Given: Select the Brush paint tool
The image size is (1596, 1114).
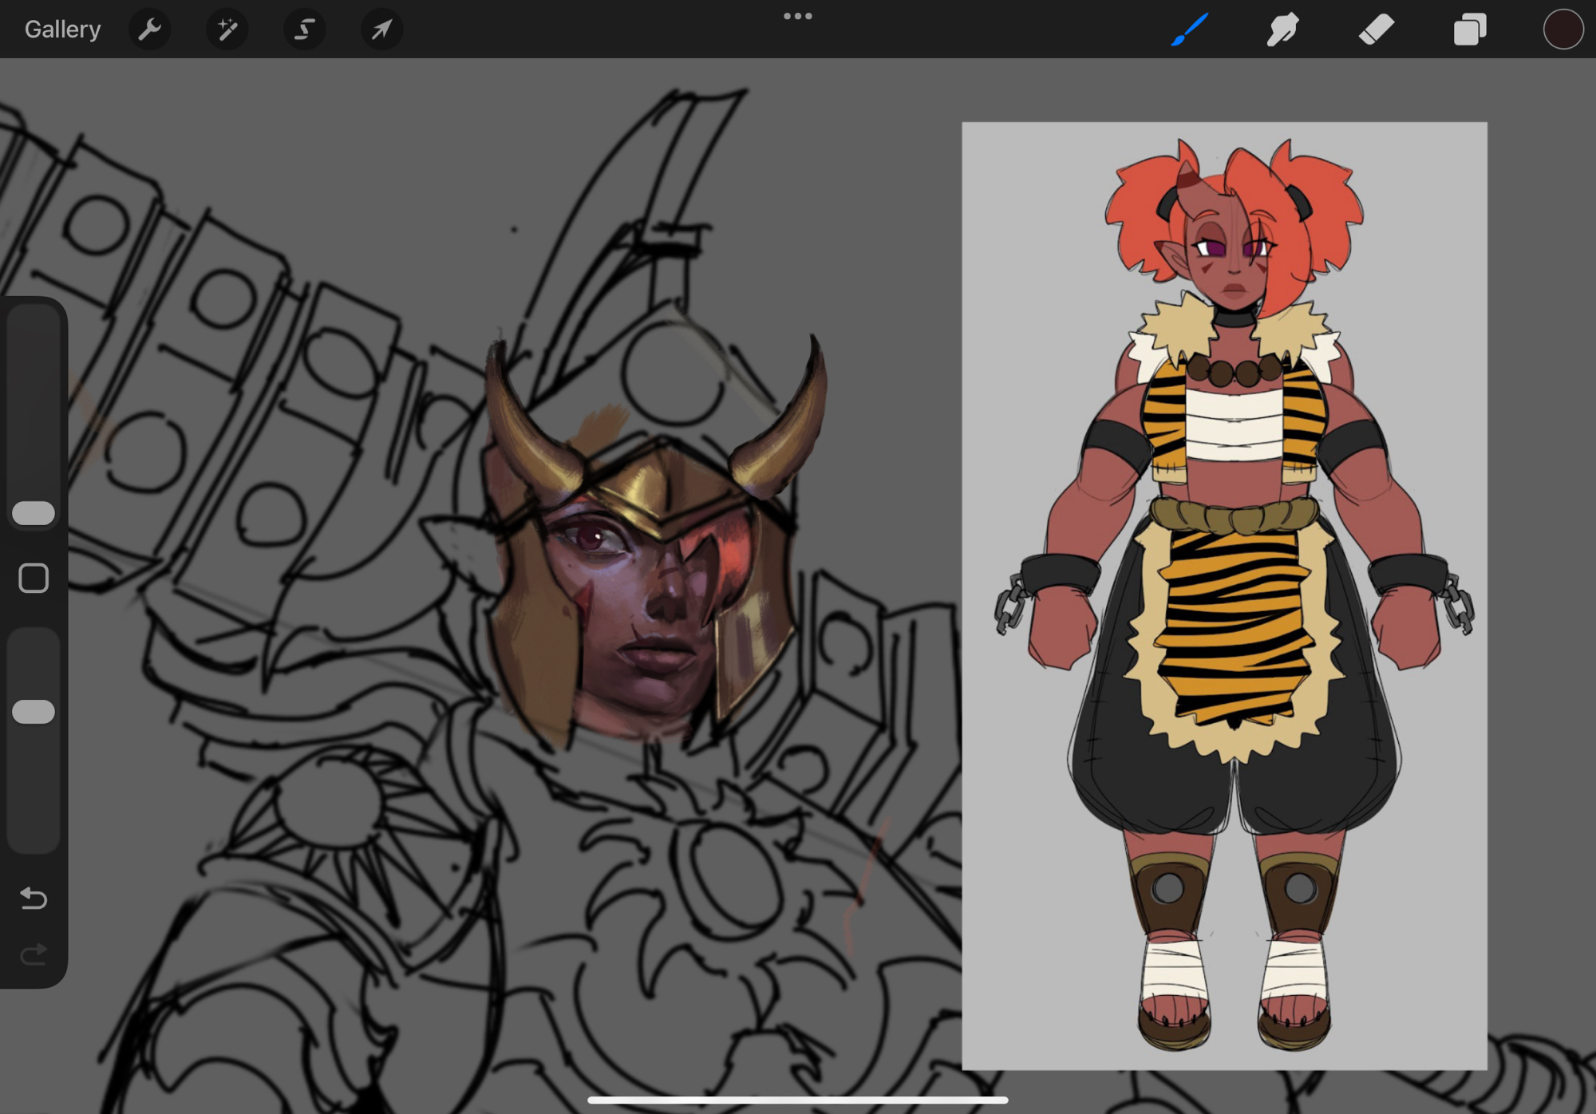Looking at the screenshot, I should [1189, 30].
